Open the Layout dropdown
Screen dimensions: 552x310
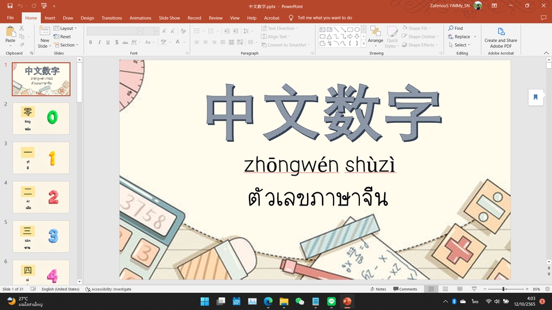point(65,28)
